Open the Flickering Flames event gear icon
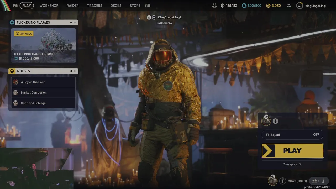336x189 pixels. 12,22
